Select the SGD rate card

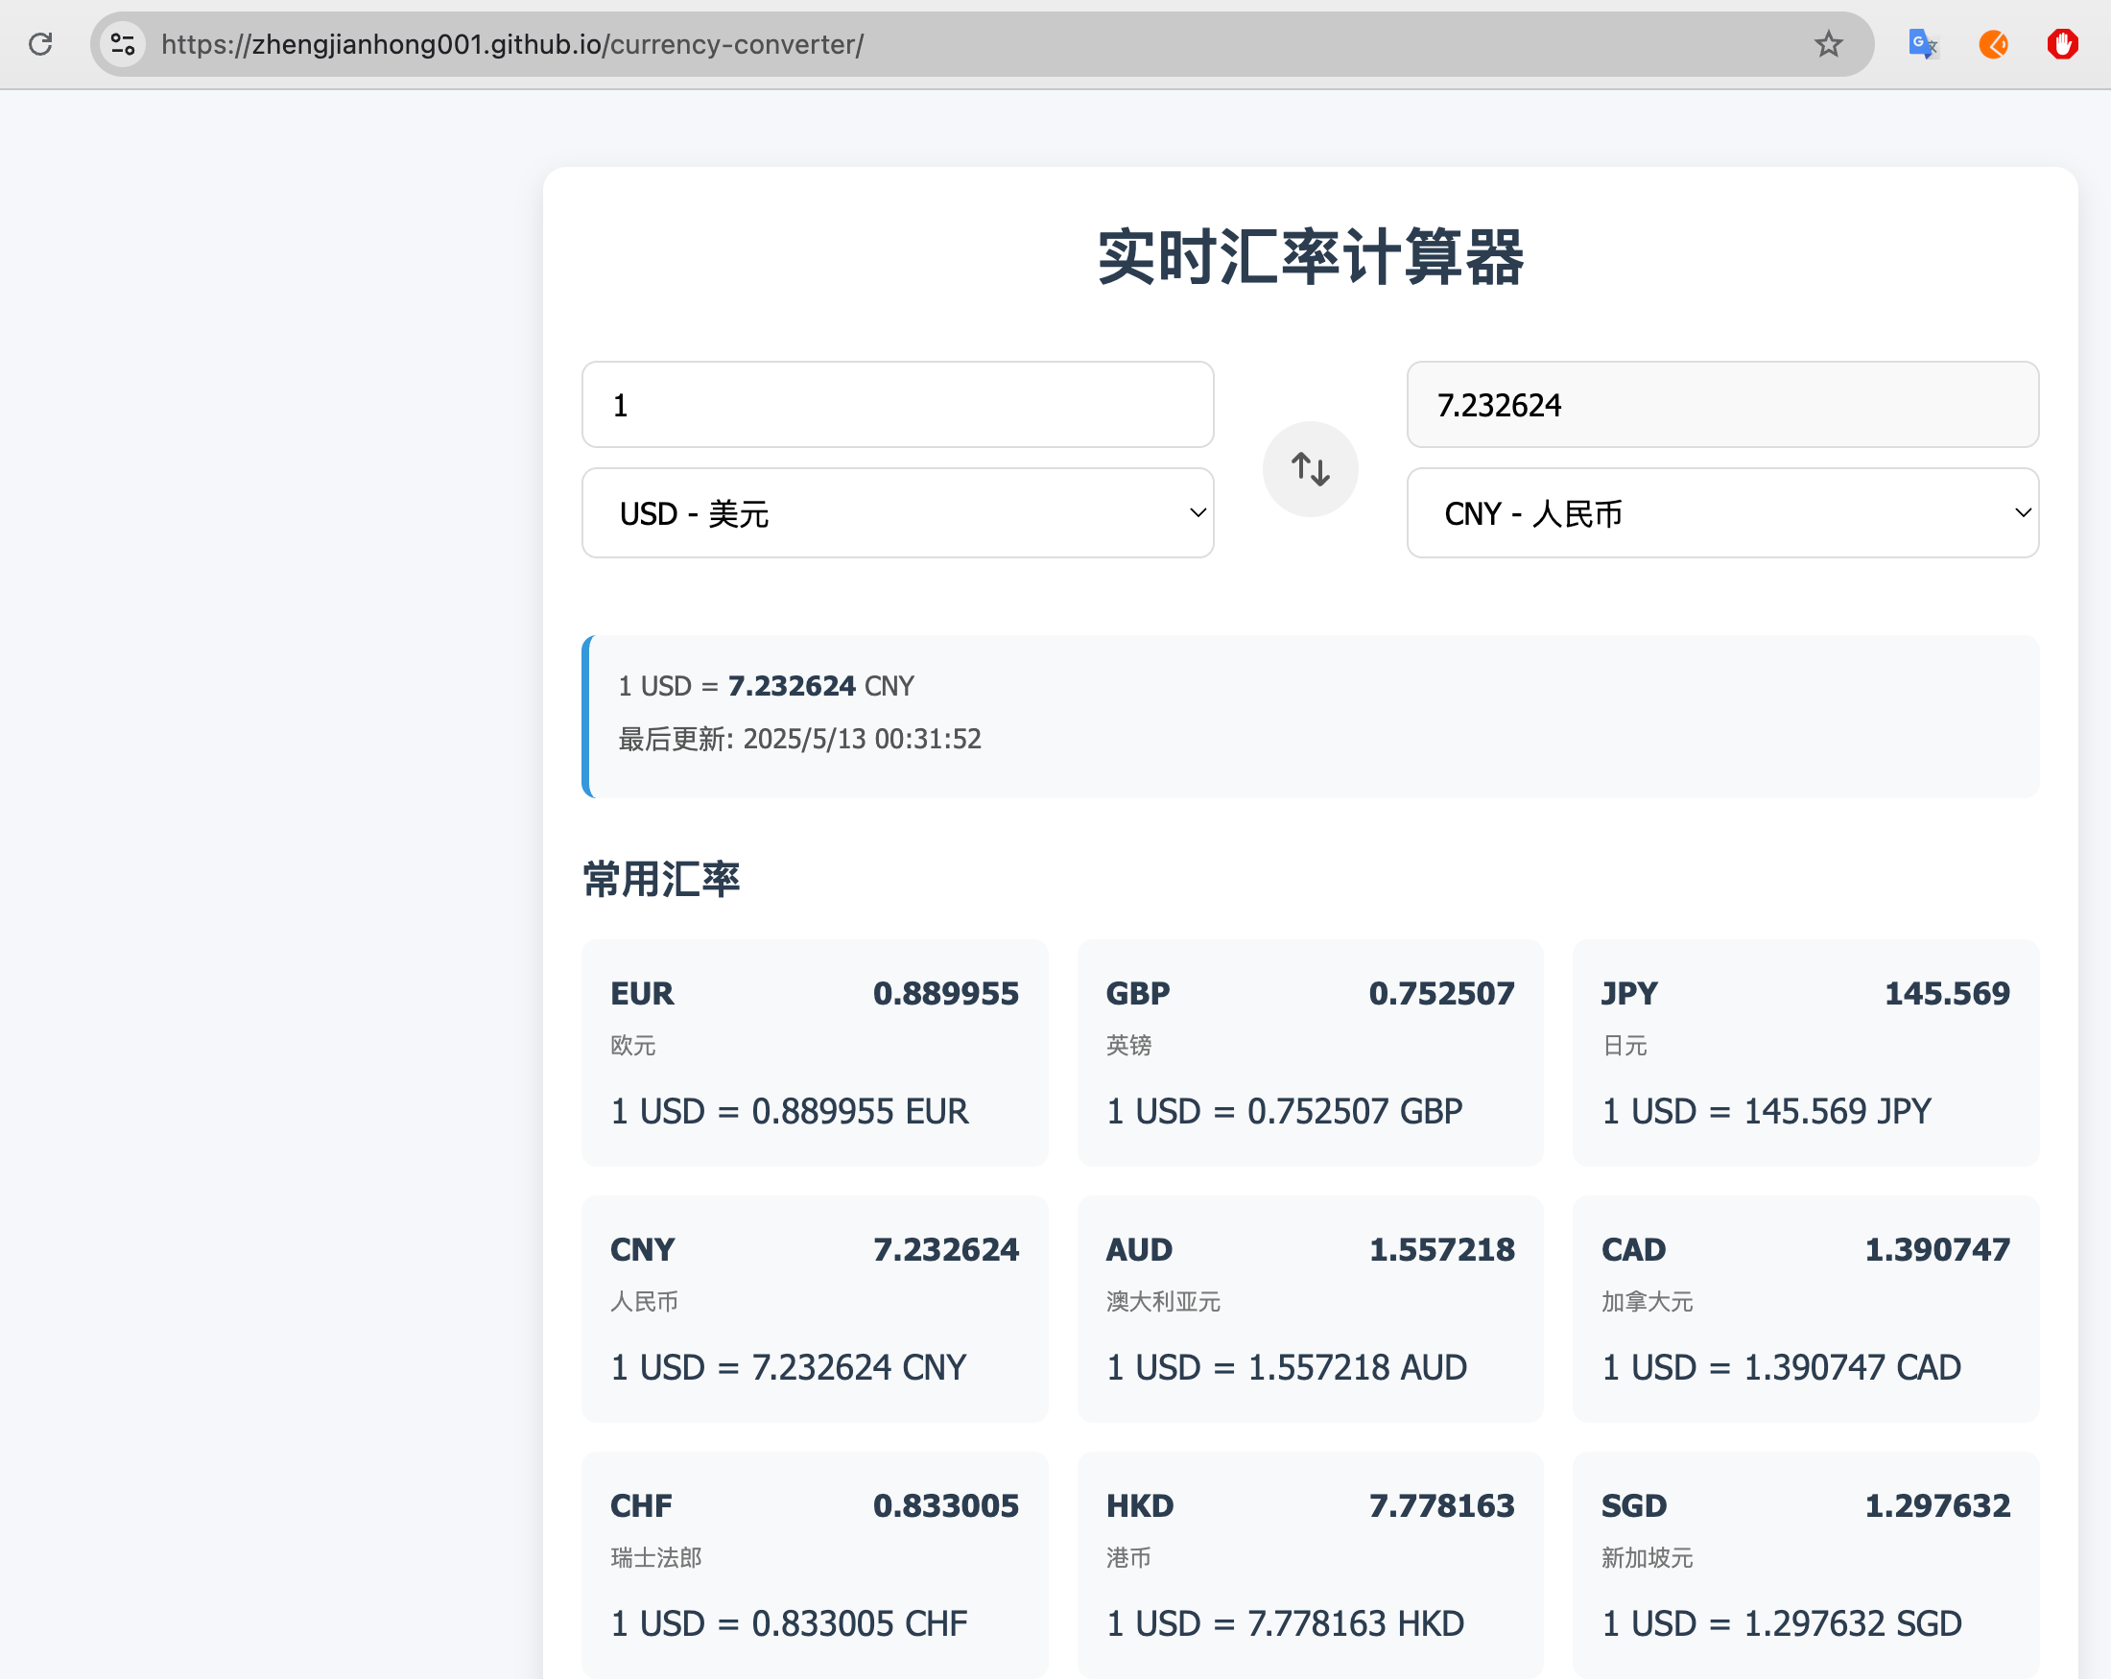pyautogui.click(x=1806, y=1565)
